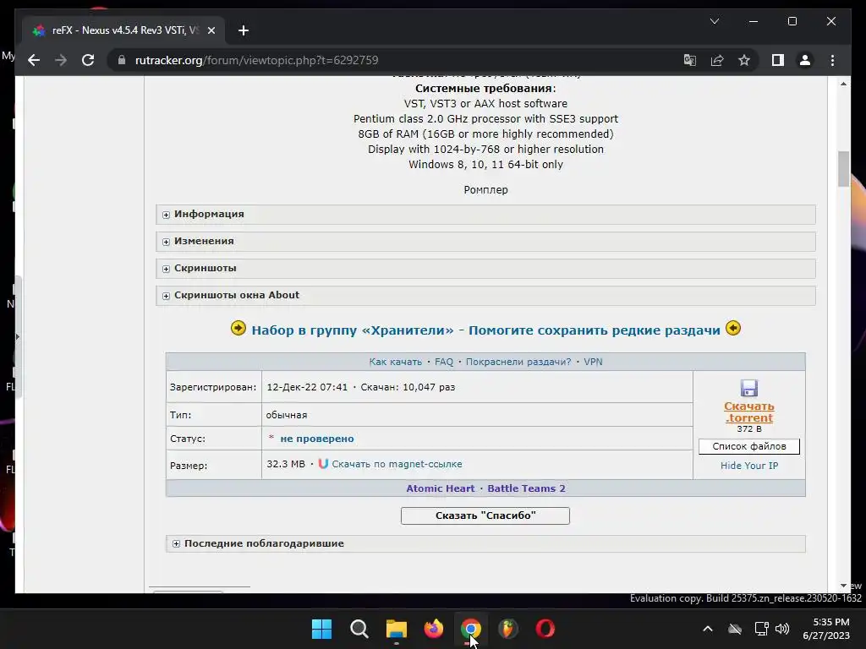Open File Explorer from taskbar
The width and height of the screenshot is (866, 649).
[396, 629]
